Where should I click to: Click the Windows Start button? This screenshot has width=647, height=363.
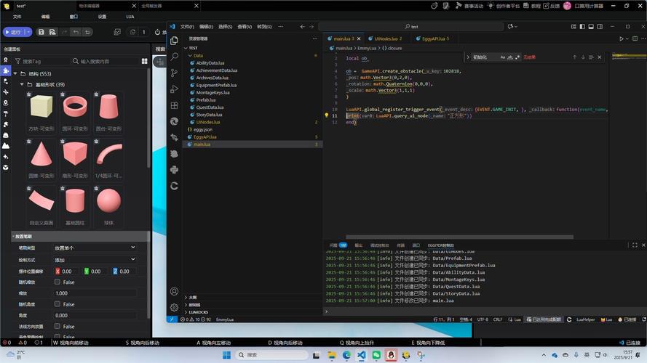point(226,355)
